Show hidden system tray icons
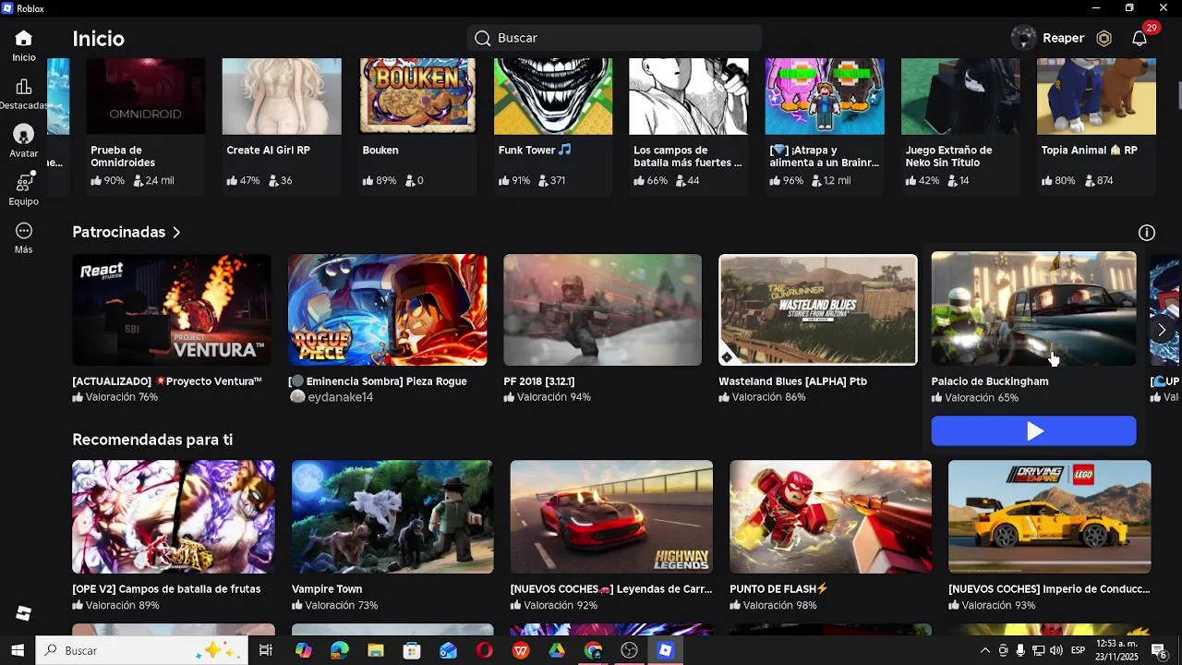Viewport: 1182px width, 665px height. click(x=984, y=651)
